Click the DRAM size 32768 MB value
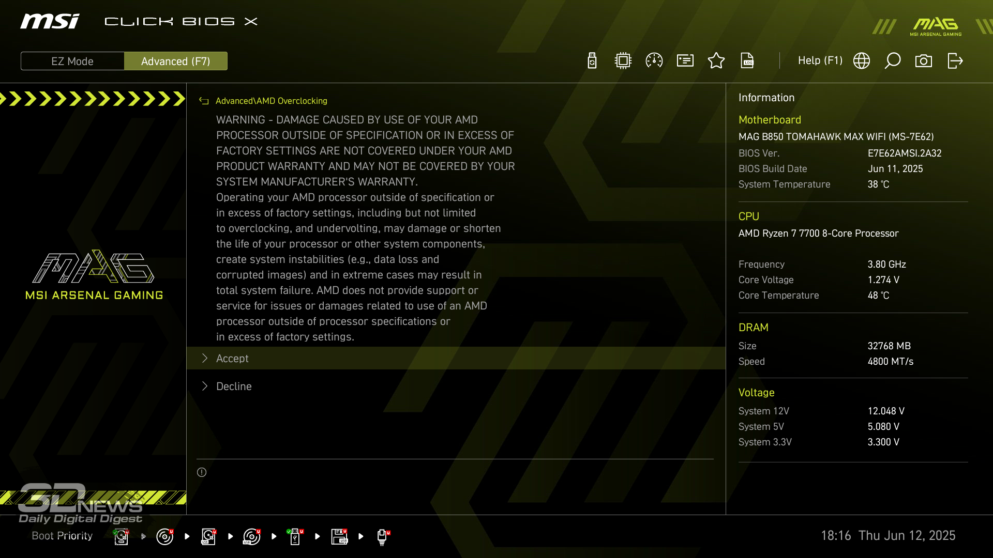Screen dimensions: 993x558 889,346
